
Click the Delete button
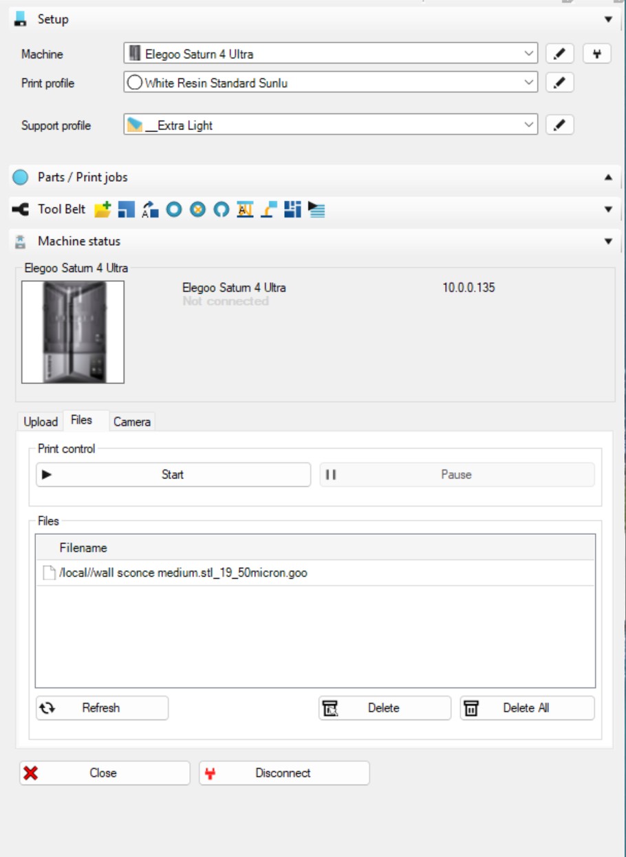(385, 708)
